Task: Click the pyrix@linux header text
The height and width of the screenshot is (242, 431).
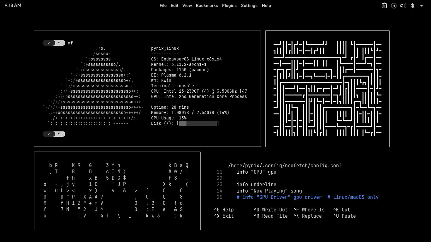Action: click(x=165, y=49)
